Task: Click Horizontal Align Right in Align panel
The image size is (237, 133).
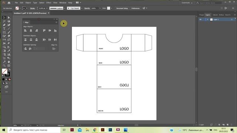Action: click(x=36, y=30)
